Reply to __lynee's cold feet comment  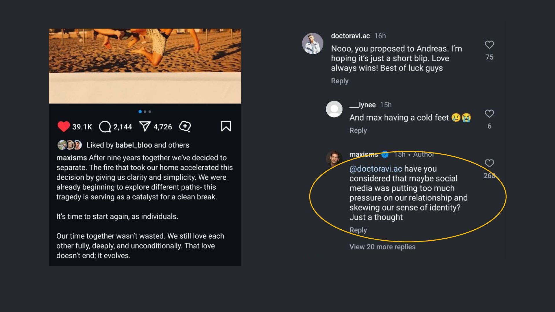point(358,131)
